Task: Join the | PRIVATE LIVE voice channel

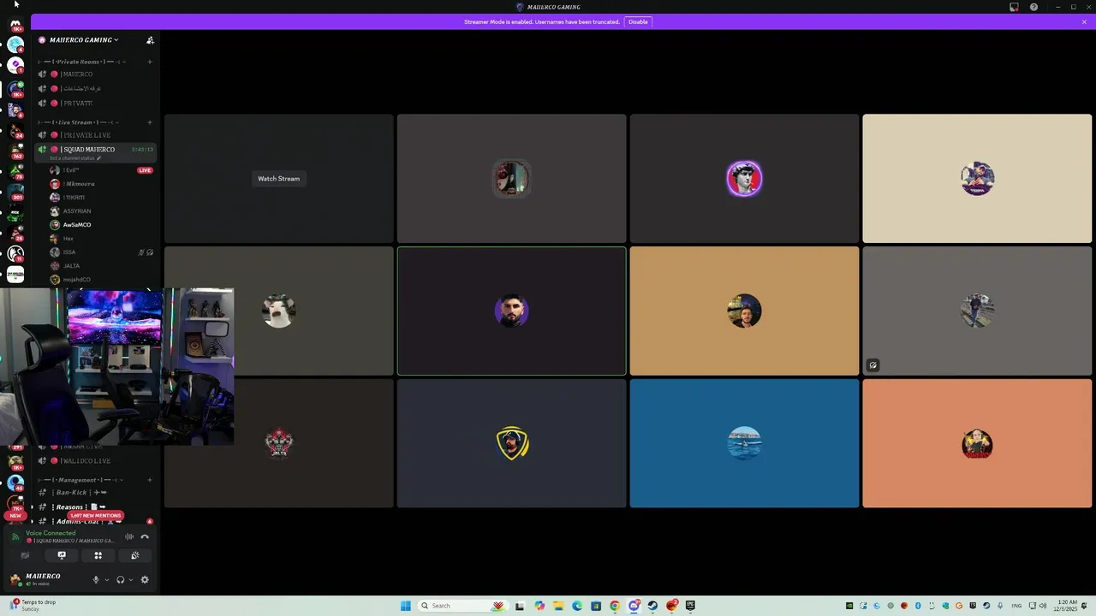Action: point(96,135)
